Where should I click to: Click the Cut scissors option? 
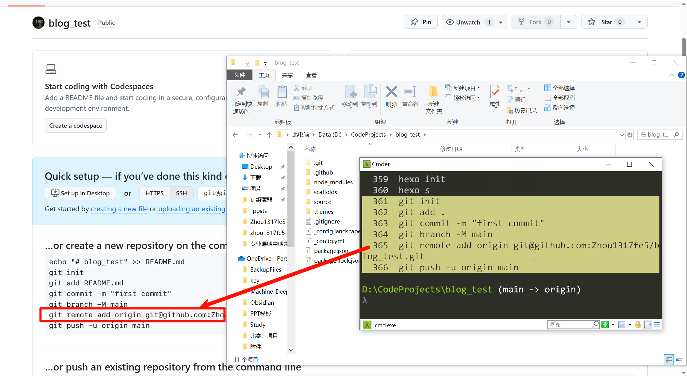(x=303, y=88)
